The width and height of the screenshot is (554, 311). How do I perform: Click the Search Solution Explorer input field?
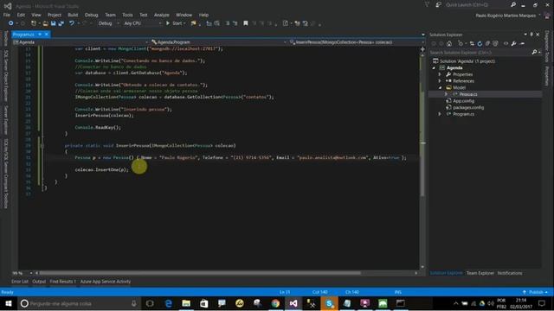point(480,52)
